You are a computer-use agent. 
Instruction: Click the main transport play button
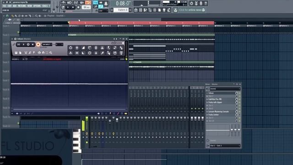68,7
